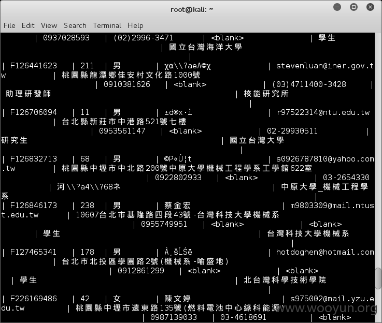
Task: Close the root@kali terminal window
Action: (x=370, y=7)
